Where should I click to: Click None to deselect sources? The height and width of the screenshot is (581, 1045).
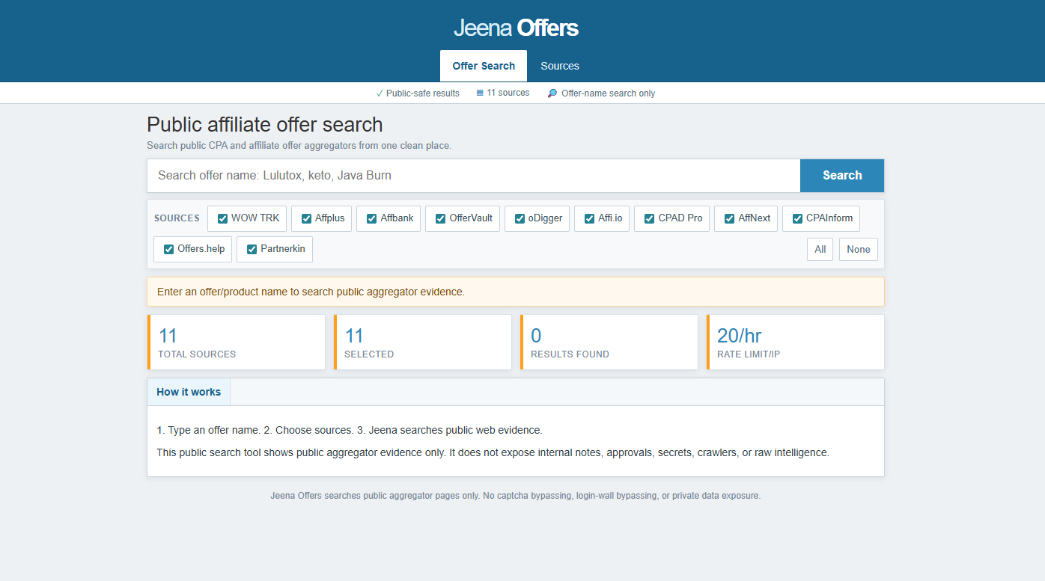pyautogui.click(x=859, y=250)
